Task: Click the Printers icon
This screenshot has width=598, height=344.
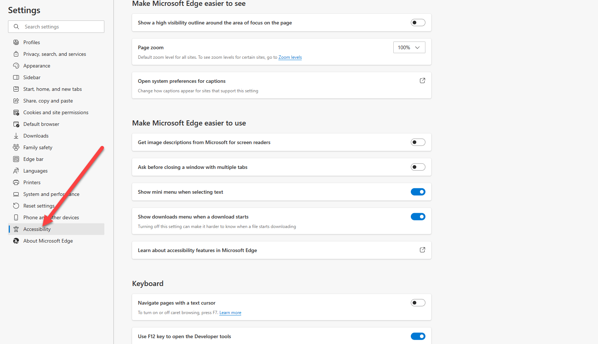Action: [16, 182]
